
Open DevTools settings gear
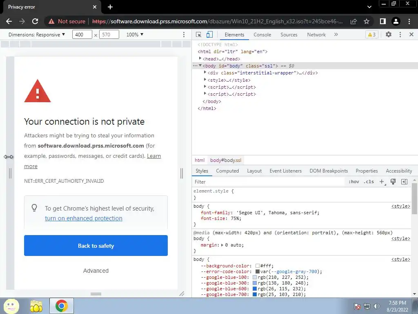389,34
